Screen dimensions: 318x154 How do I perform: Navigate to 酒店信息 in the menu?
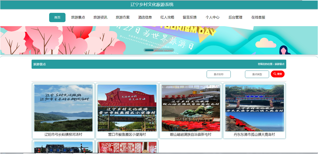[x=145, y=17]
